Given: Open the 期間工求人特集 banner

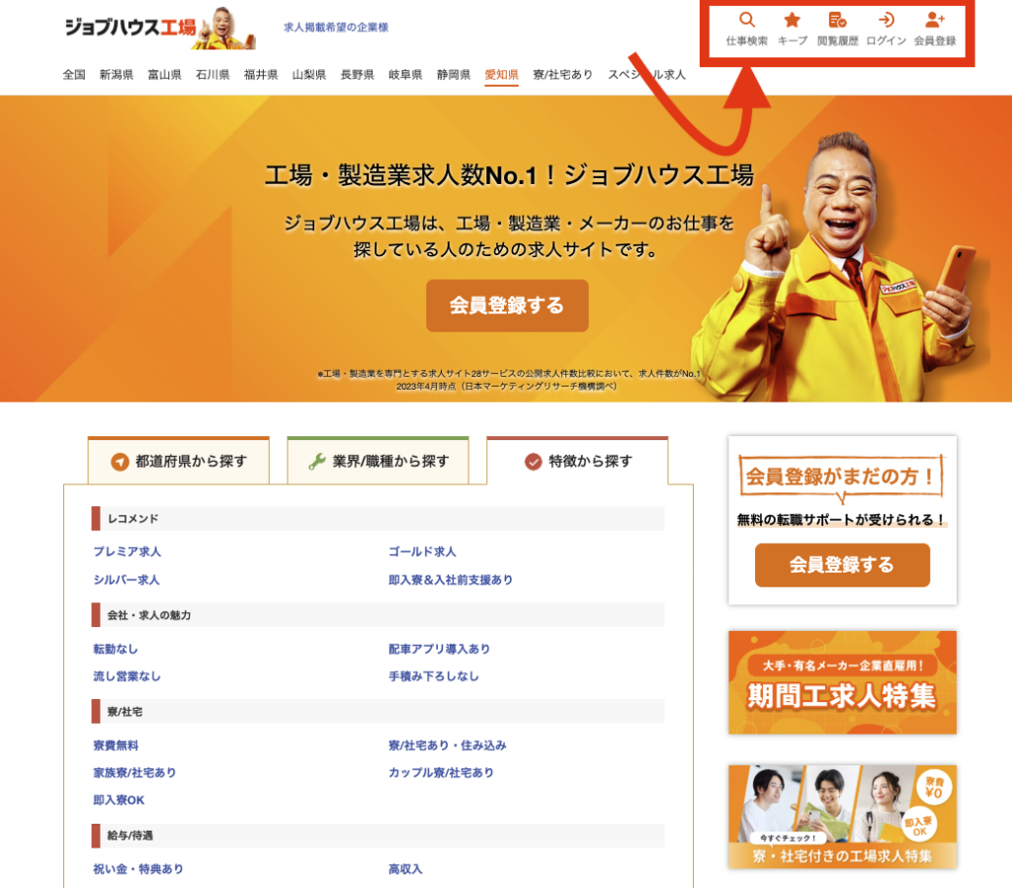Looking at the screenshot, I should 842,682.
